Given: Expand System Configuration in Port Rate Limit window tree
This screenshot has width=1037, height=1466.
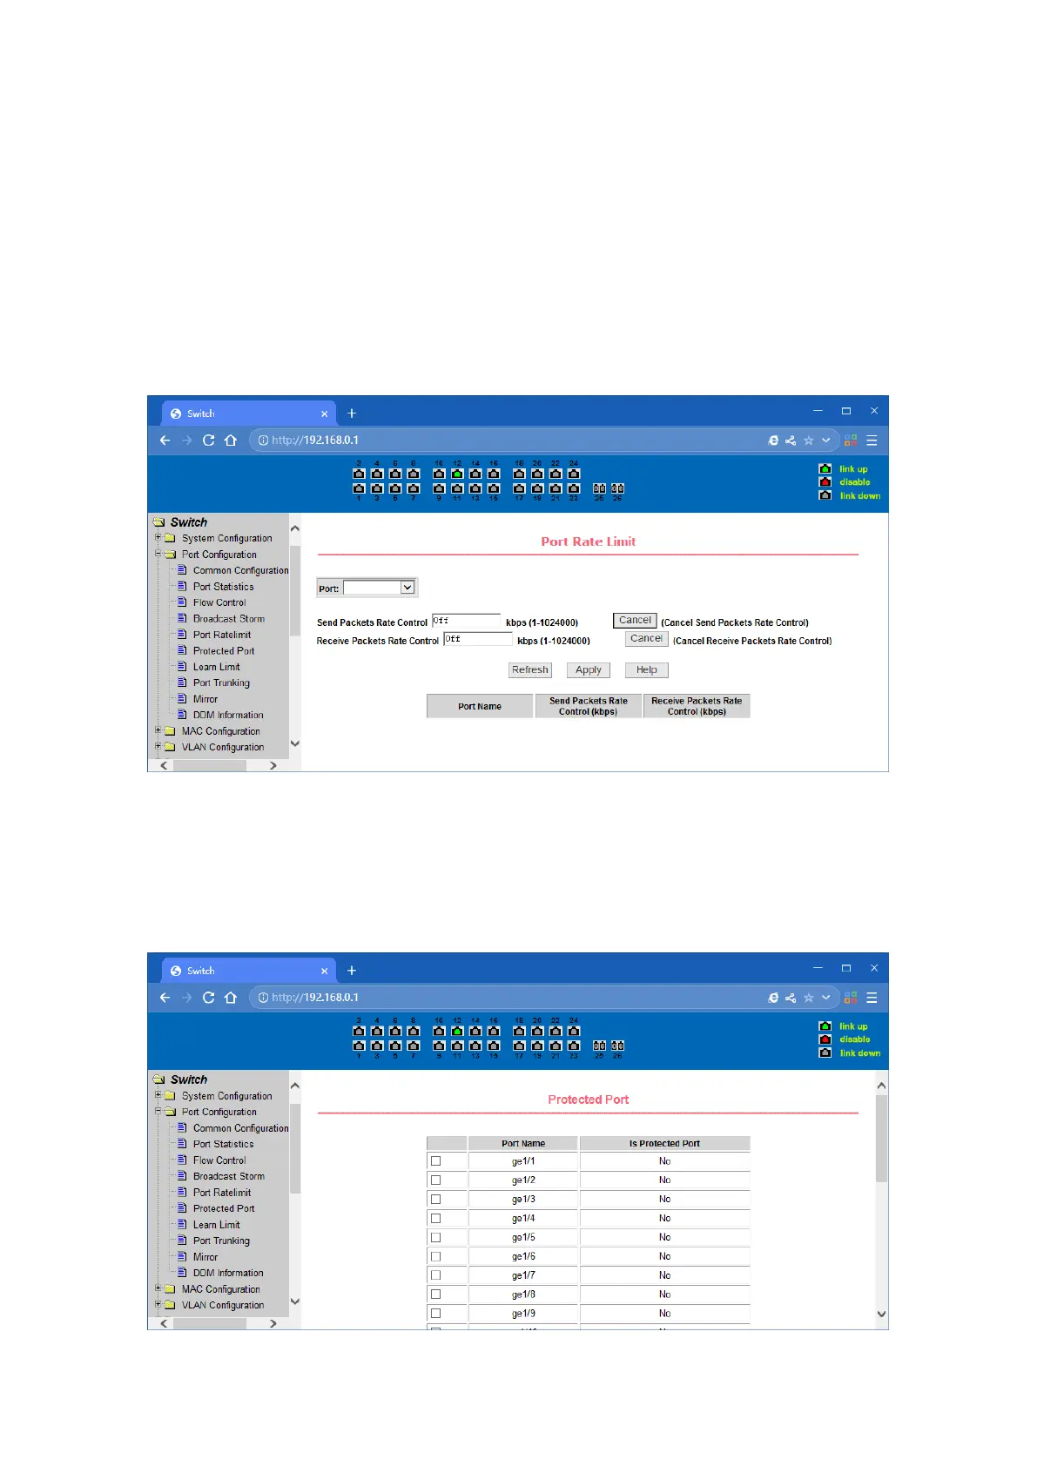Looking at the screenshot, I should point(158,538).
